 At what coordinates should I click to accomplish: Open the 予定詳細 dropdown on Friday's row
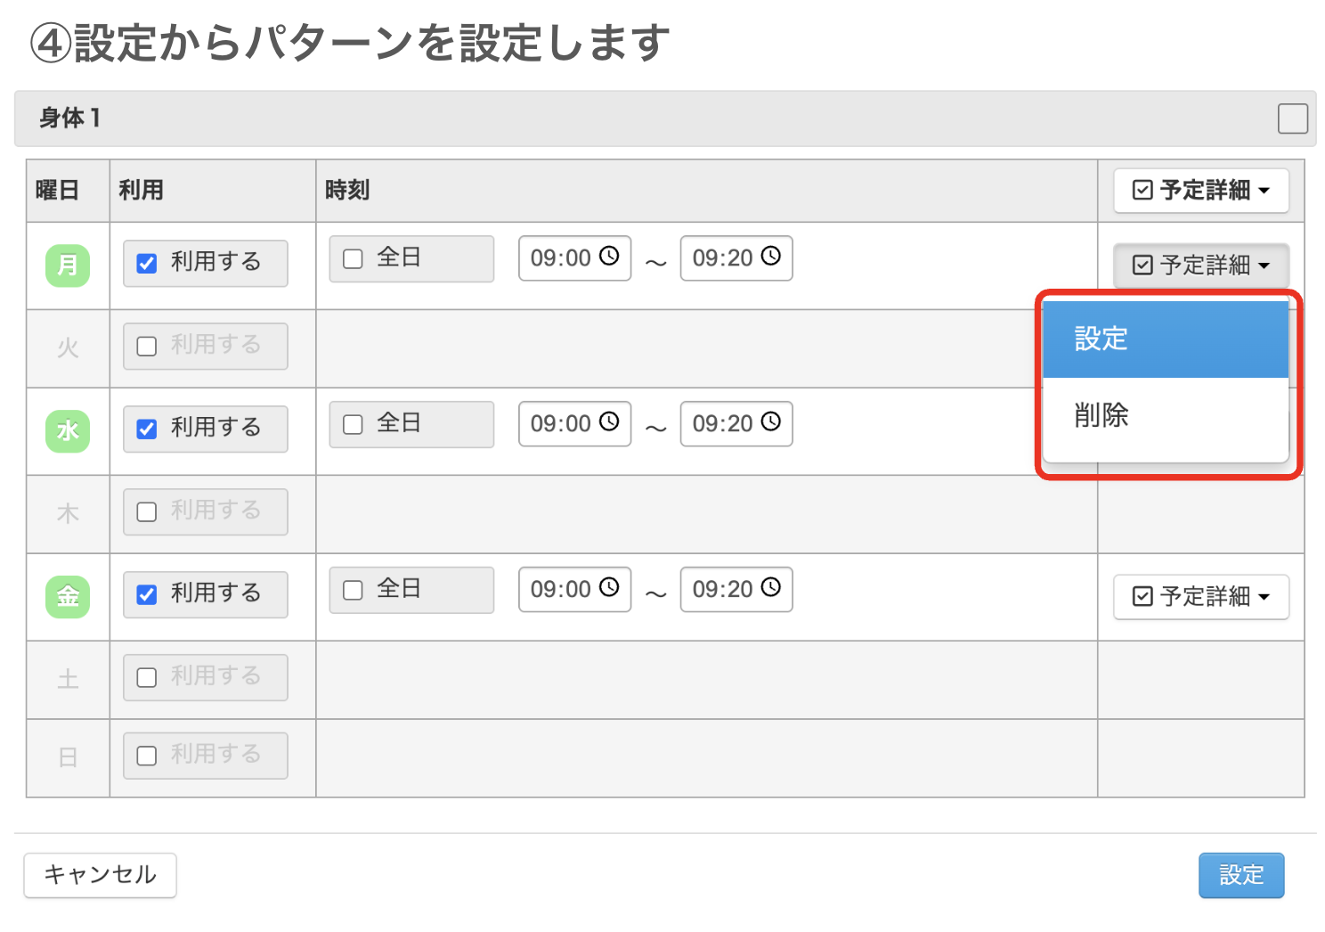coord(1200,596)
